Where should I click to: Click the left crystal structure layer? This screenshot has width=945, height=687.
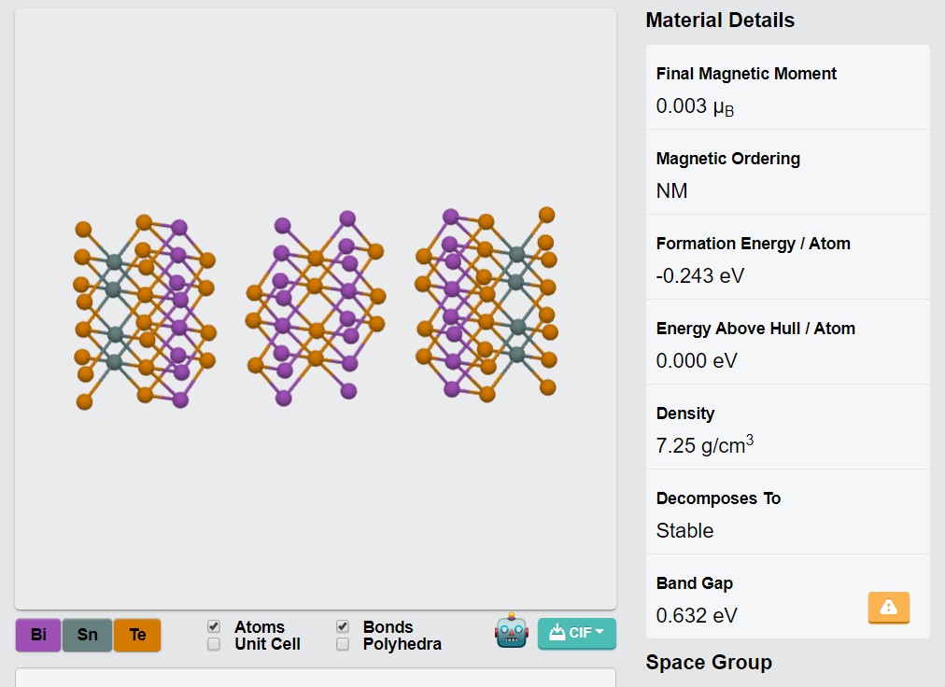145,312
